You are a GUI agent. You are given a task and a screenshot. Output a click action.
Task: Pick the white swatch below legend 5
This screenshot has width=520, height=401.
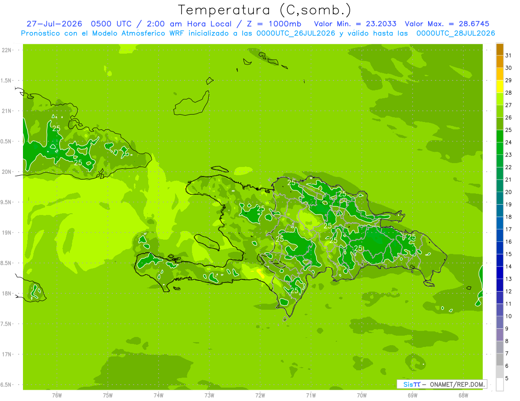[x=500, y=385]
